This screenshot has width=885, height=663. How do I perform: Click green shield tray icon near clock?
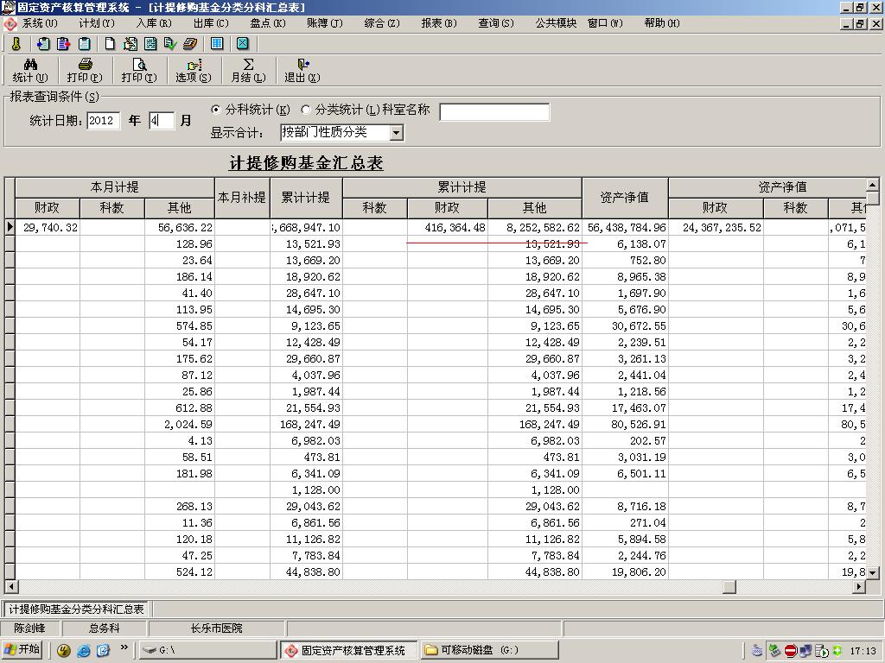pyautogui.click(x=837, y=651)
